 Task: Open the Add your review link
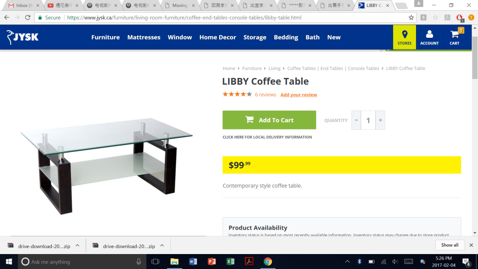pyautogui.click(x=299, y=95)
